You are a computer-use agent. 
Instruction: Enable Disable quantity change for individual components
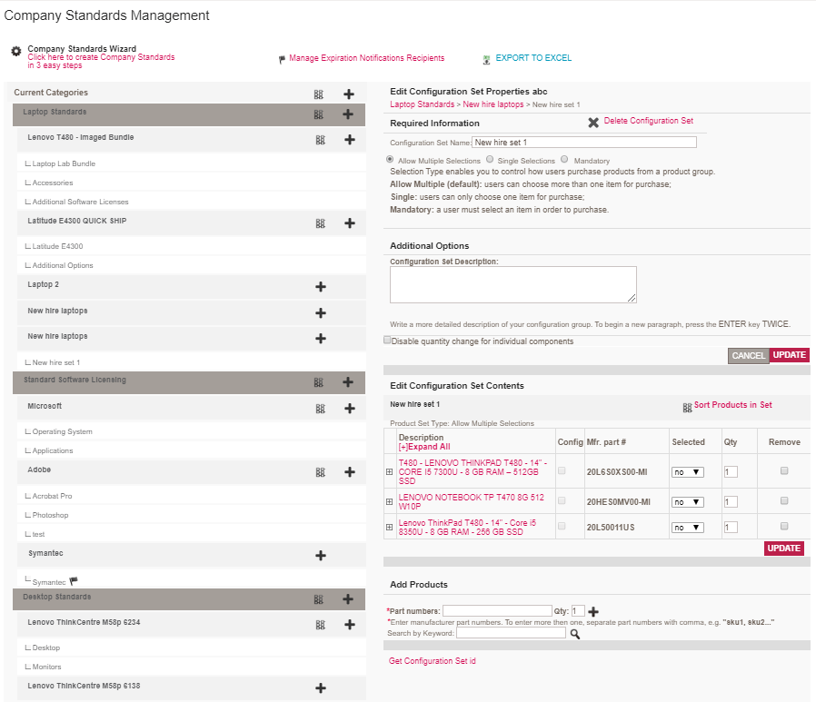387,341
